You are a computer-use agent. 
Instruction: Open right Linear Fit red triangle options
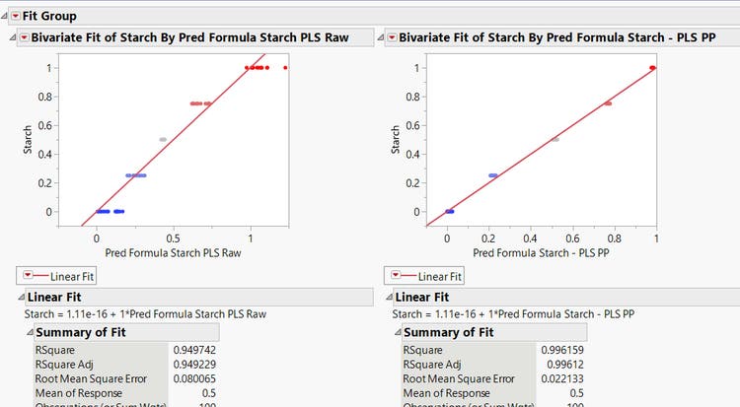point(397,276)
